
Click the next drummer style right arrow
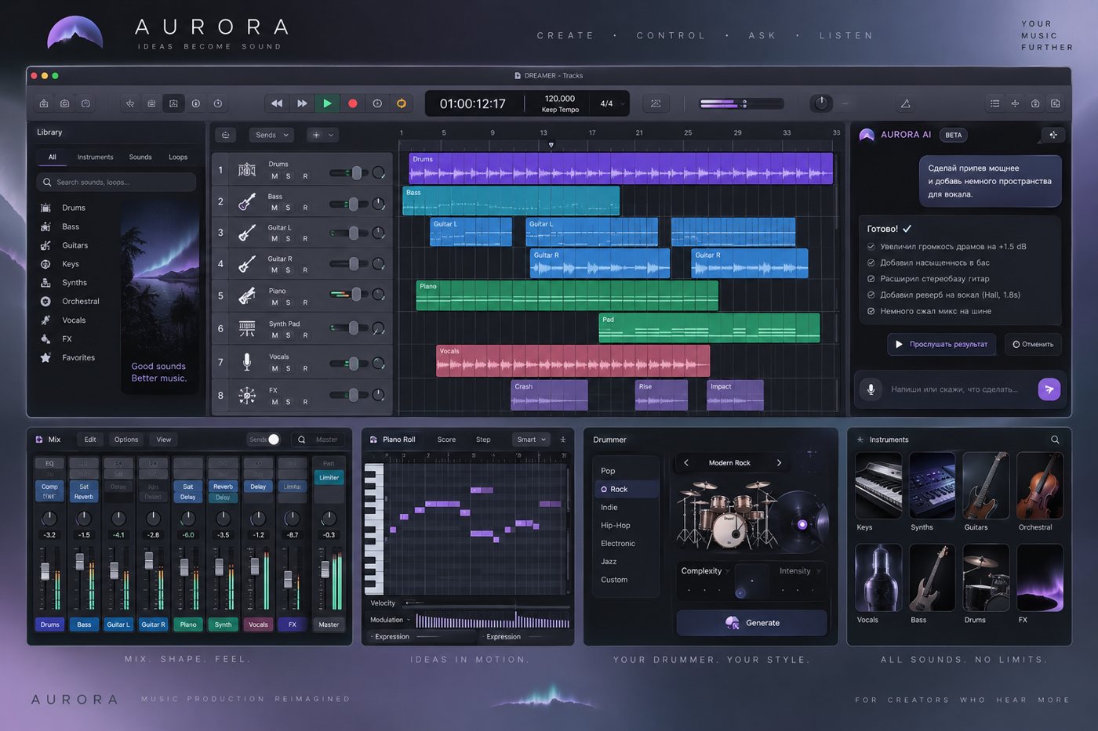[779, 463]
